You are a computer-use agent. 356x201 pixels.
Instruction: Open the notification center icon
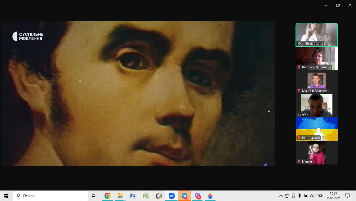347,196
